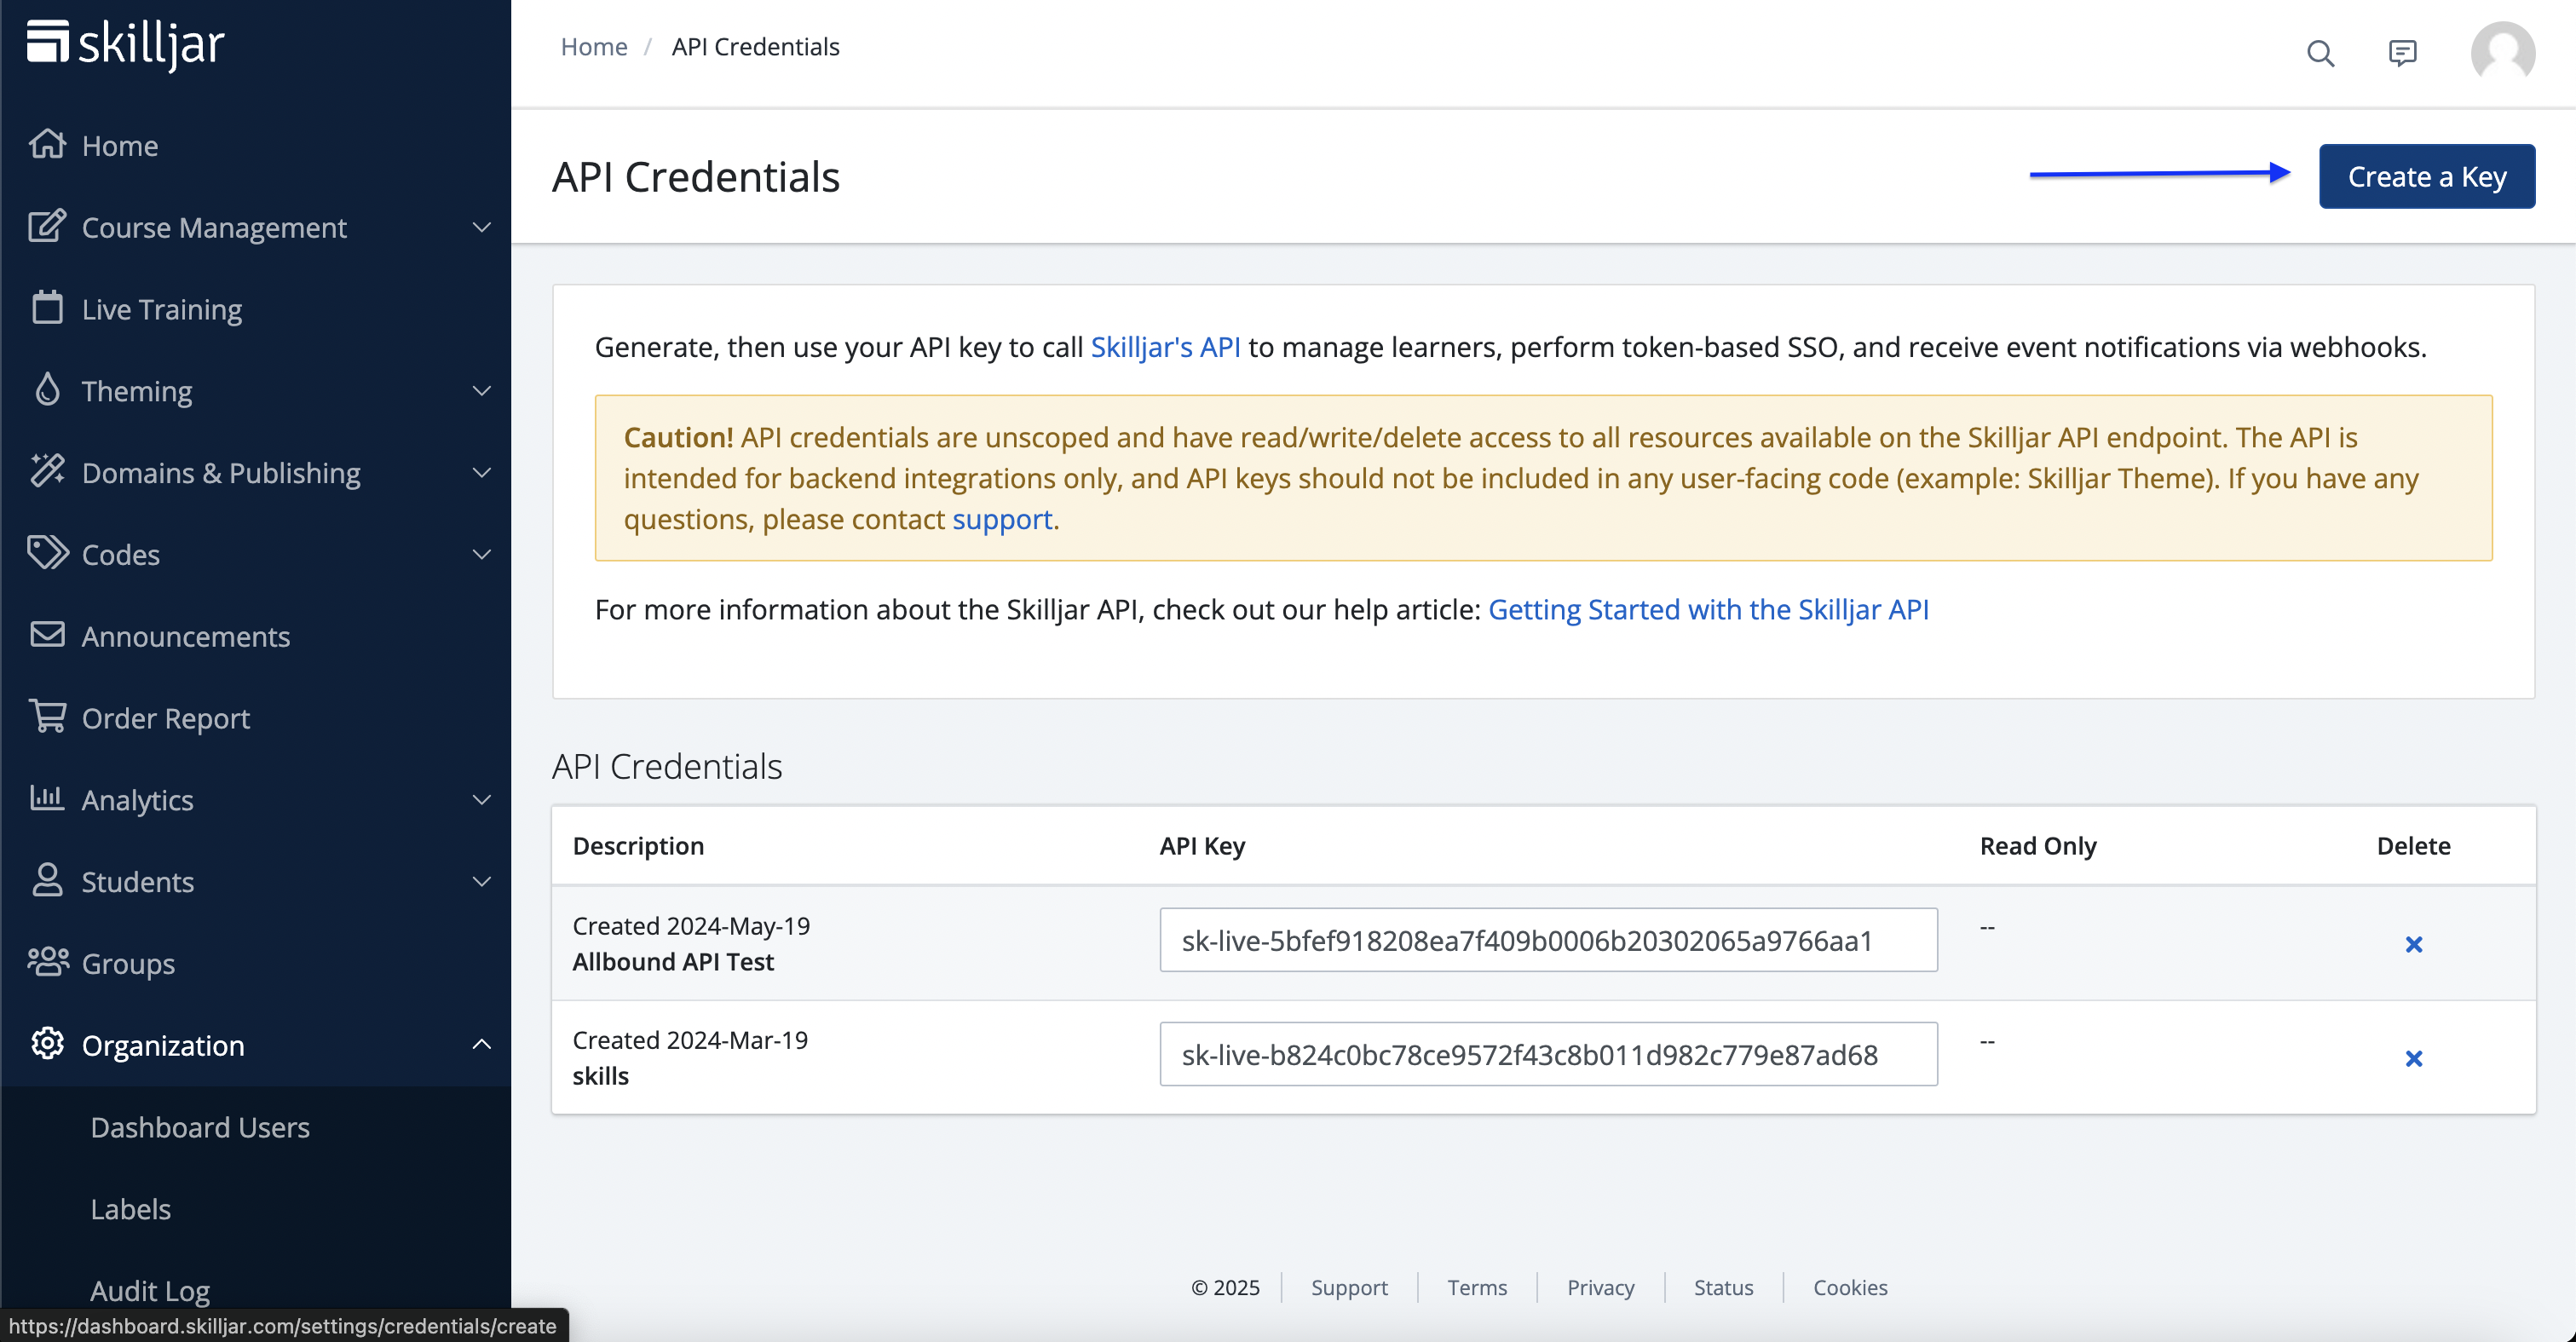Click the Read Only column header
This screenshot has width=2576, height=1342.
2038,846
